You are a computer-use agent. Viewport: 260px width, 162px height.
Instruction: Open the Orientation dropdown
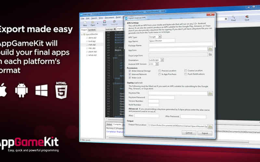point(162,60)
